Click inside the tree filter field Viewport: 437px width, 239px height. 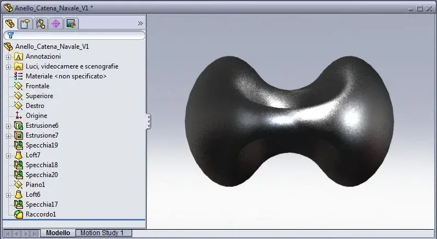(x=78, y=35)
